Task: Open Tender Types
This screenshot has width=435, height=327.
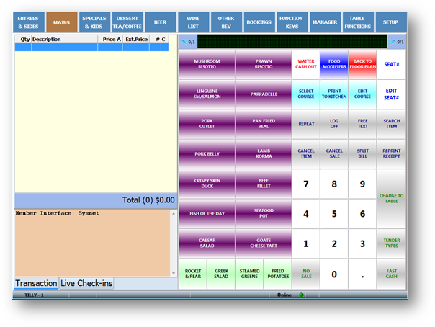Action: pos(391,243)
